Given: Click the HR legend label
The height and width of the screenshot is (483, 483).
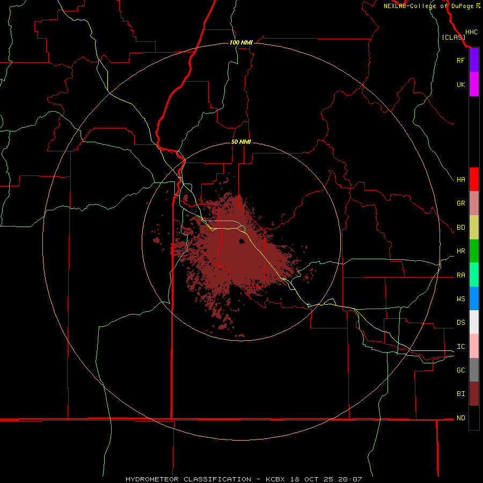Looking at the screenshot, I should [460, 251].
